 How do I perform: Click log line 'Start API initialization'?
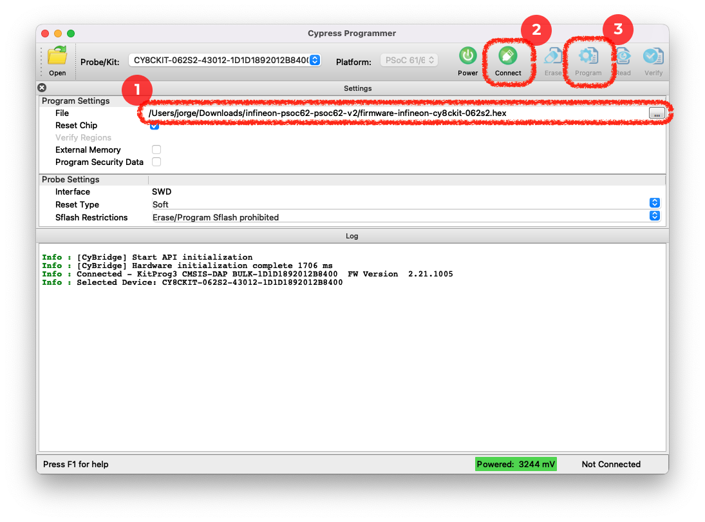[147, 257]
